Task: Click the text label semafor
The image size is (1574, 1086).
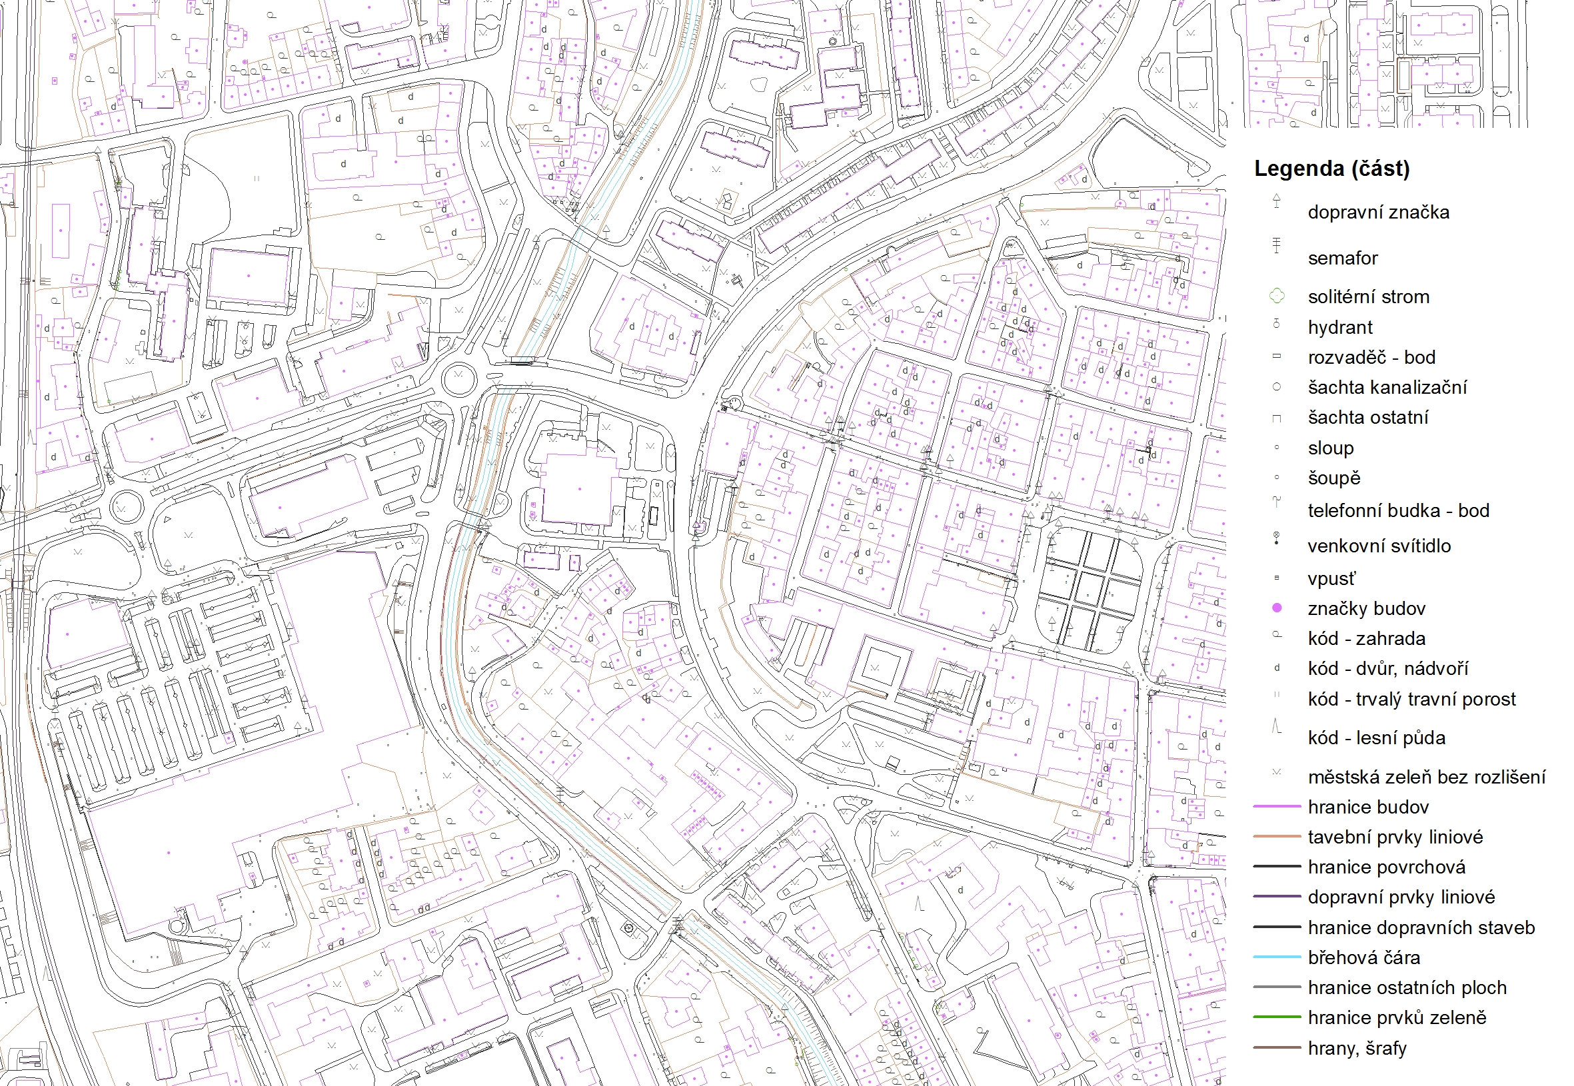Action: click(1342, 258)
